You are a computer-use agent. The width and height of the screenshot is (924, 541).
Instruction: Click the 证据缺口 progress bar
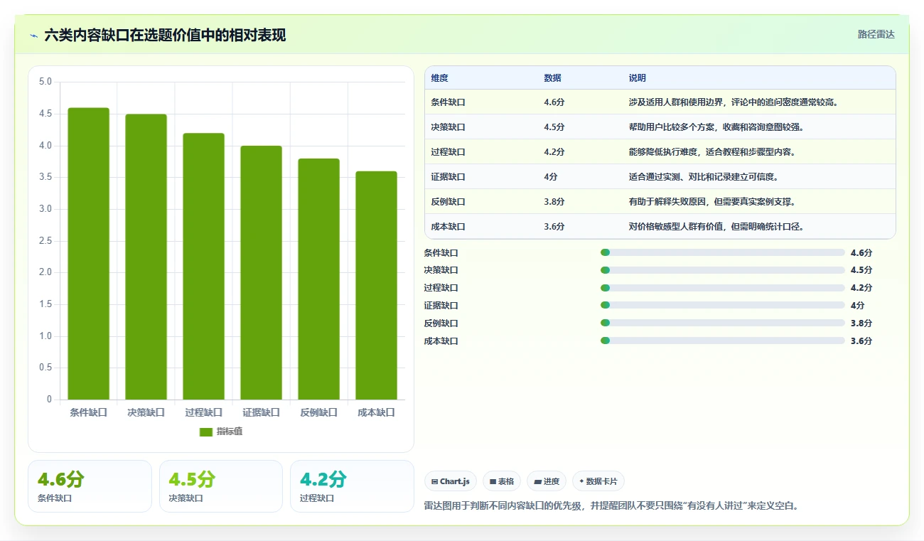tap(723, 305)
